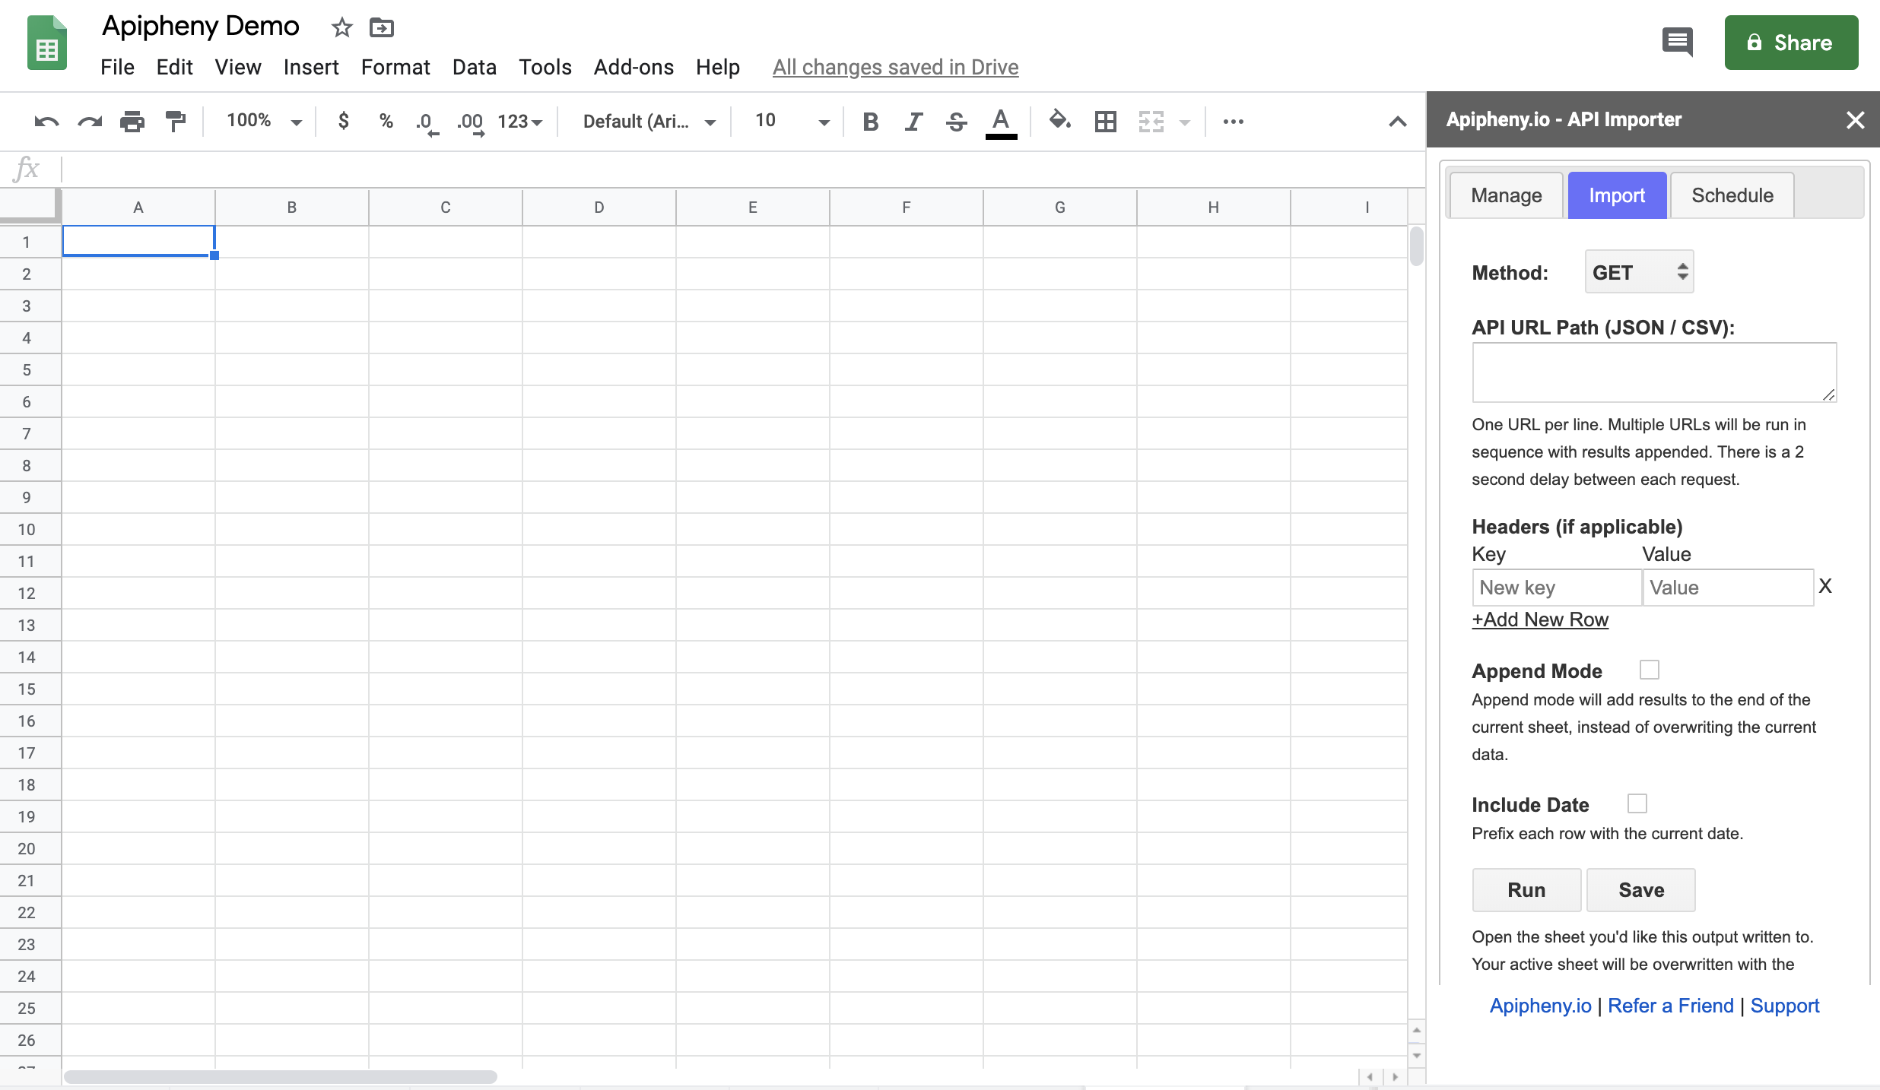The height and width of the screenshot is (1090, 1880).
Task: Click the +Add New Row link
Action: (1540, 619)
